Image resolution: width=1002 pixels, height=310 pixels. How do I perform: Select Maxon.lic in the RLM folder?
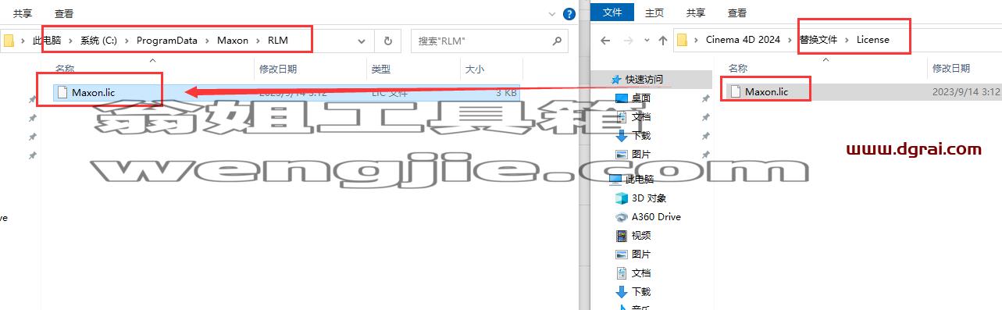(x=93, y=92)
